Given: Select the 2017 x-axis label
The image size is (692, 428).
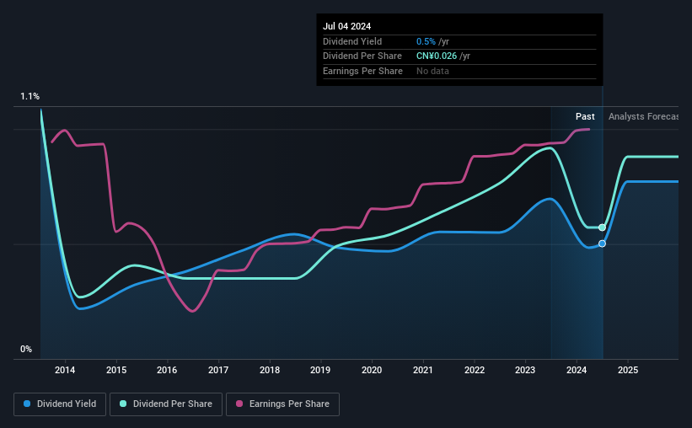Looking at the screenshot, I should [218, 370].
